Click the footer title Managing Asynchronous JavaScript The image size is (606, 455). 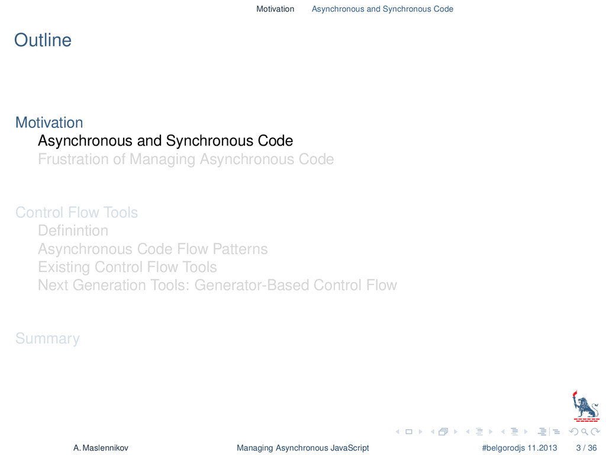pos(303,448)
